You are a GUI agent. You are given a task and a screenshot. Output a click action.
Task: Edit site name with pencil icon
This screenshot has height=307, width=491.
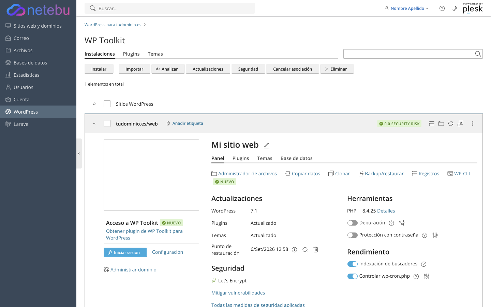266,145
